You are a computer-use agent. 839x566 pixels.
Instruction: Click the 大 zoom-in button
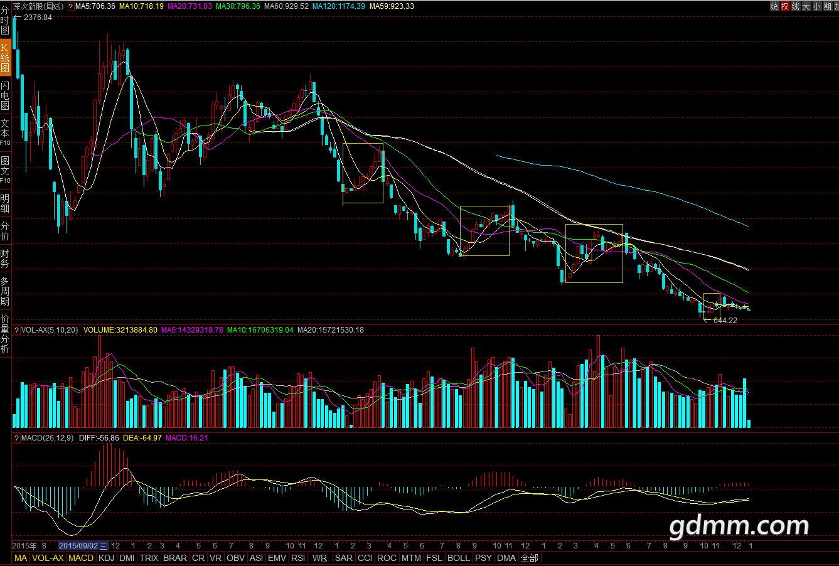tap(806, 6)
